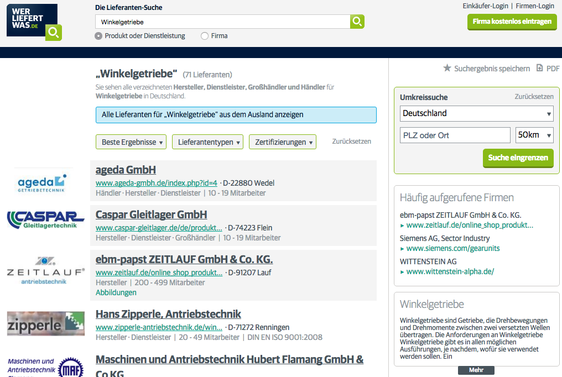Click the green search magnifier button
Viewport: 562px width, 377px height.
coord(357,22)
